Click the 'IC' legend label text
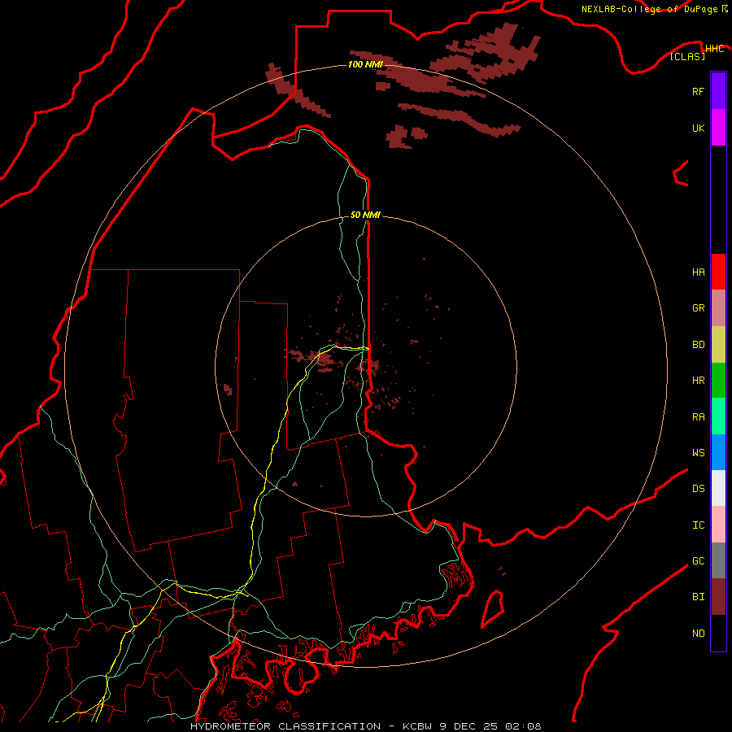 [x=698, y=525]
